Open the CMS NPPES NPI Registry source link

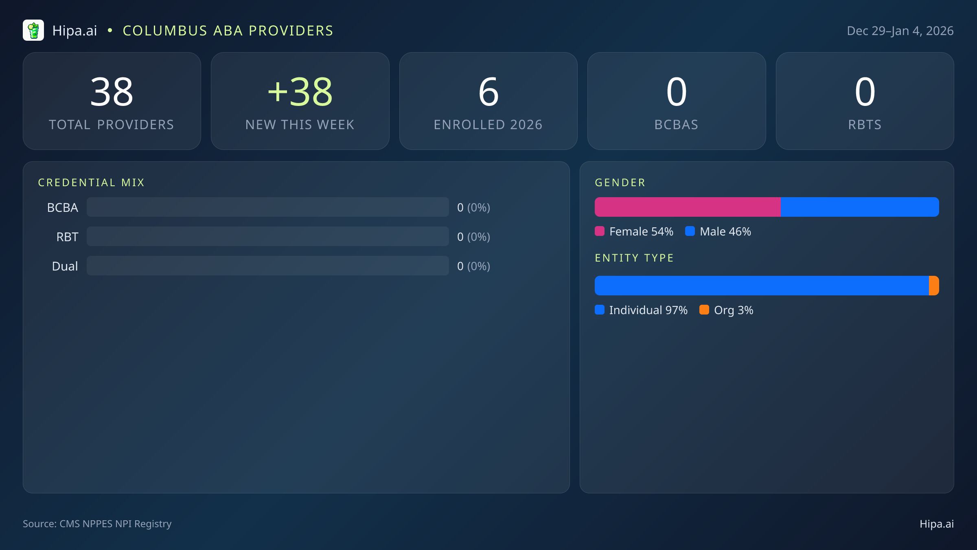tap(97, 524)
